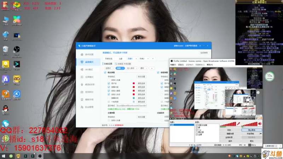Open backend management at the sidebar bottom
This screenshot has width=283, height=159.
[88, 107]
